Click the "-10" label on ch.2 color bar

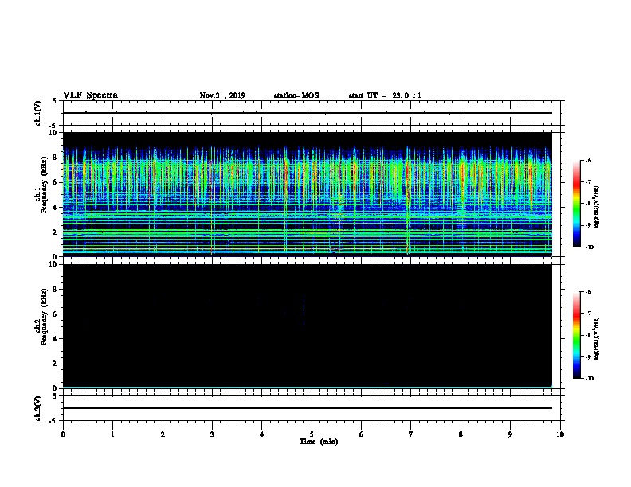coord(589,379)
